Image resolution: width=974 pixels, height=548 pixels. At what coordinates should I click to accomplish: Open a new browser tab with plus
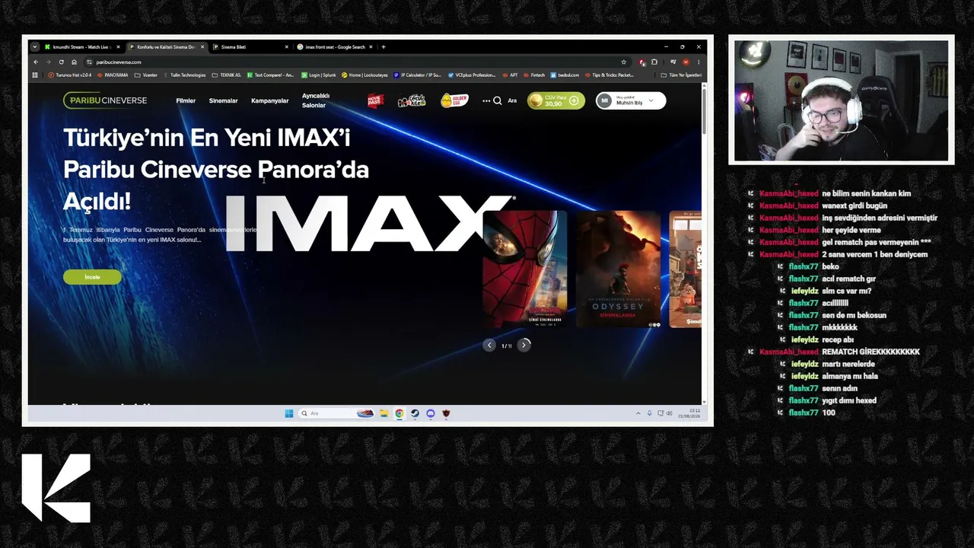pos(383,47)
